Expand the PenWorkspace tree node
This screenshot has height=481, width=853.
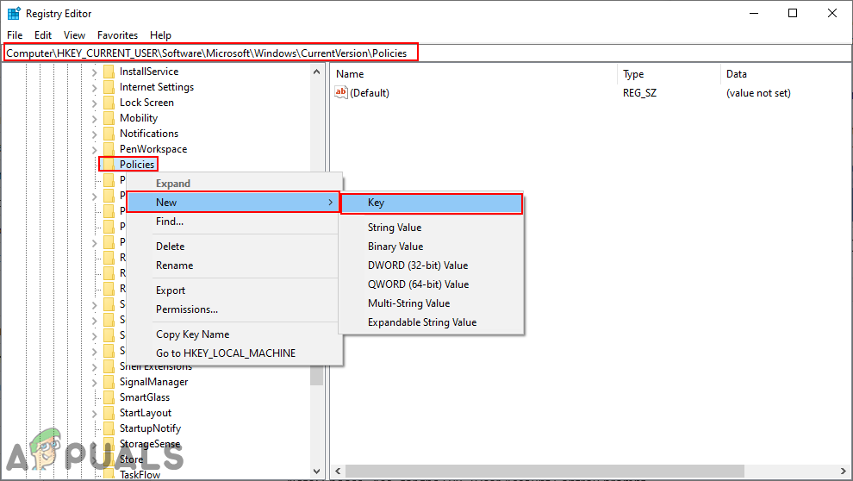pyautogui.click(x=95, y=150)
